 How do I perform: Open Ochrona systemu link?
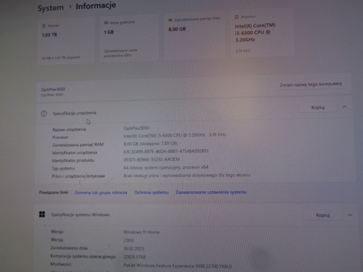[x=151, y=192]
